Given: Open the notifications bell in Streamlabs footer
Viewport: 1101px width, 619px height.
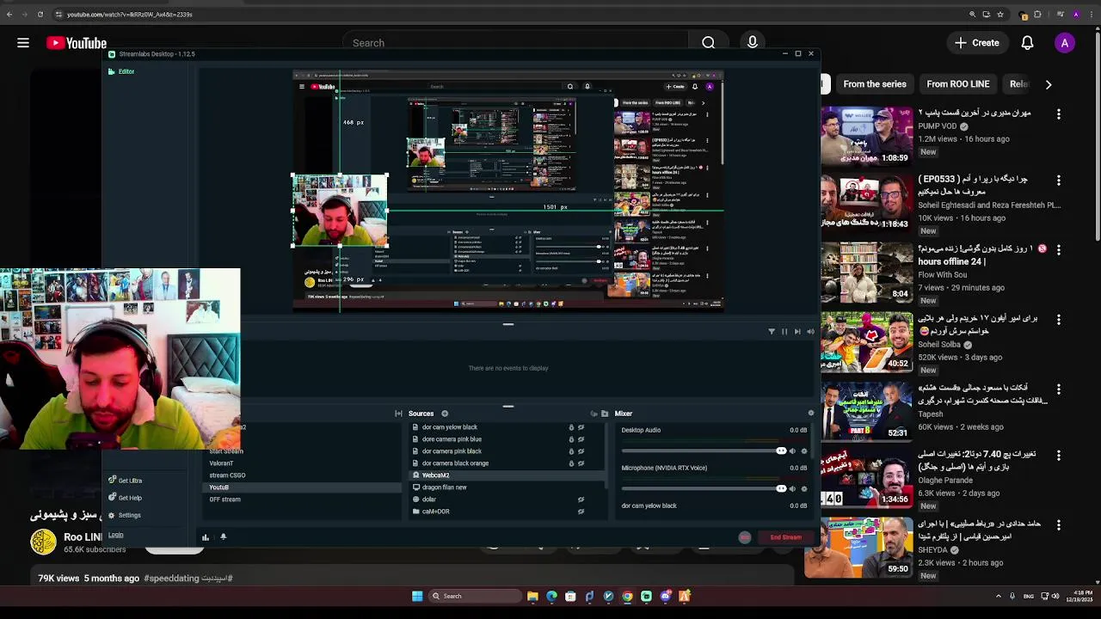Looking at the screenshot, I should click(223, 537).
